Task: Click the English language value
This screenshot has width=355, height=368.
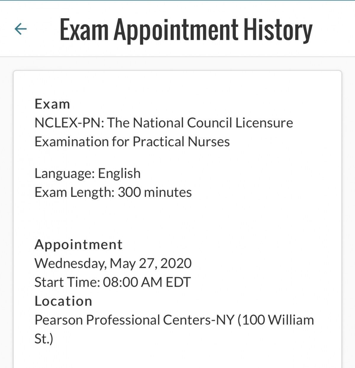Action: click(119, 174)
